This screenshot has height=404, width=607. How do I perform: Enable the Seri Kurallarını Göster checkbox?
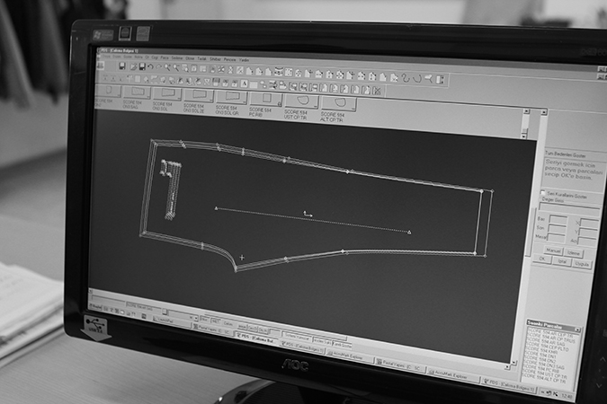pos(542,193)
